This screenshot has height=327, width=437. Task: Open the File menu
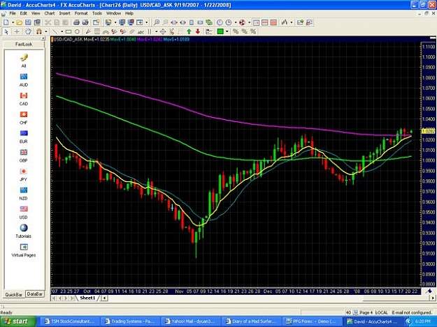coord(13,13)
